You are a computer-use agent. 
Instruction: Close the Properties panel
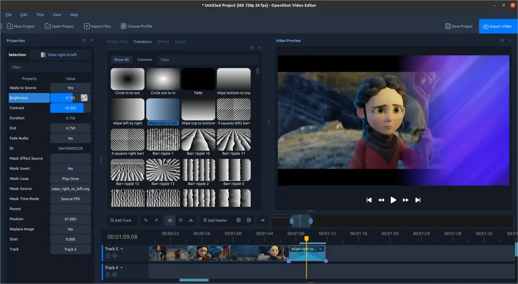coord(91,41)
